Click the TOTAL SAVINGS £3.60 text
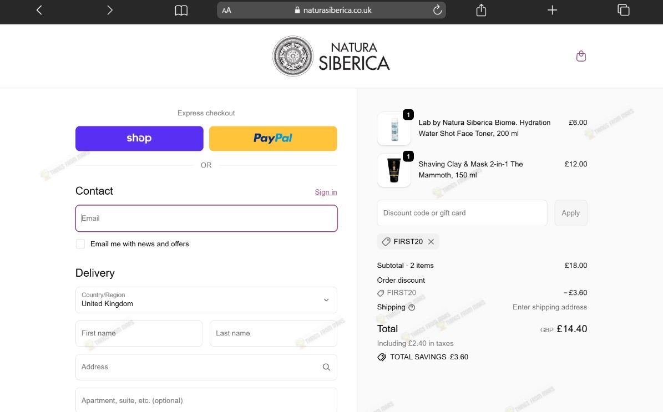 tap(429, 357)
